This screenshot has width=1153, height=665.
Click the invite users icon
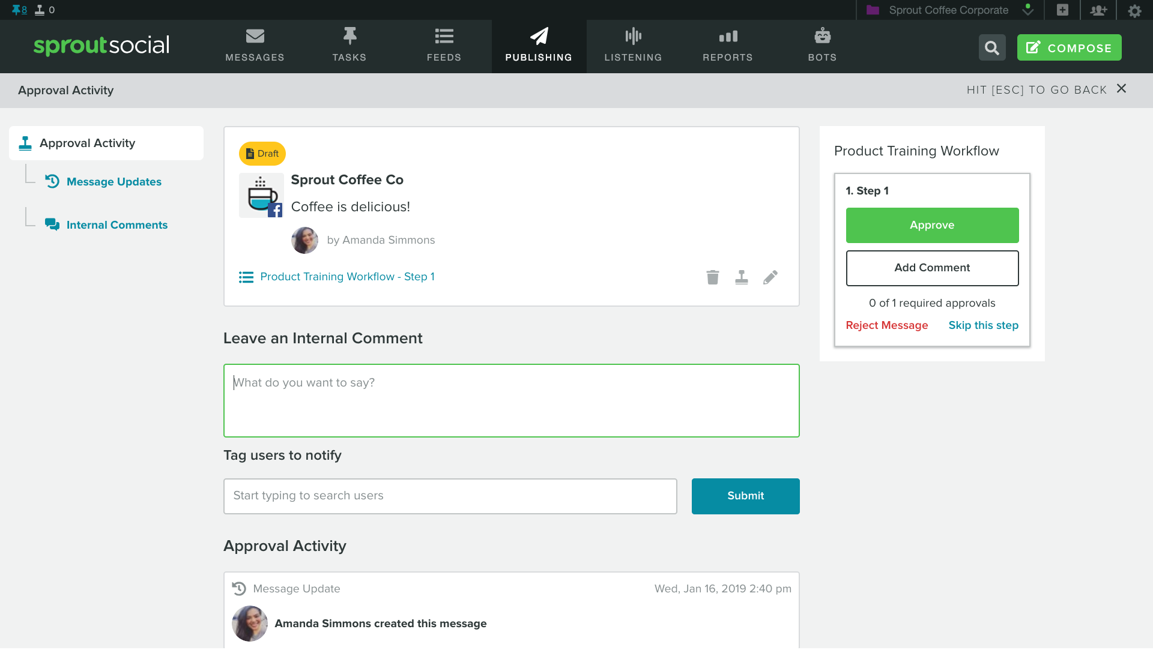pyautogui.click(x=1098, y=10)
